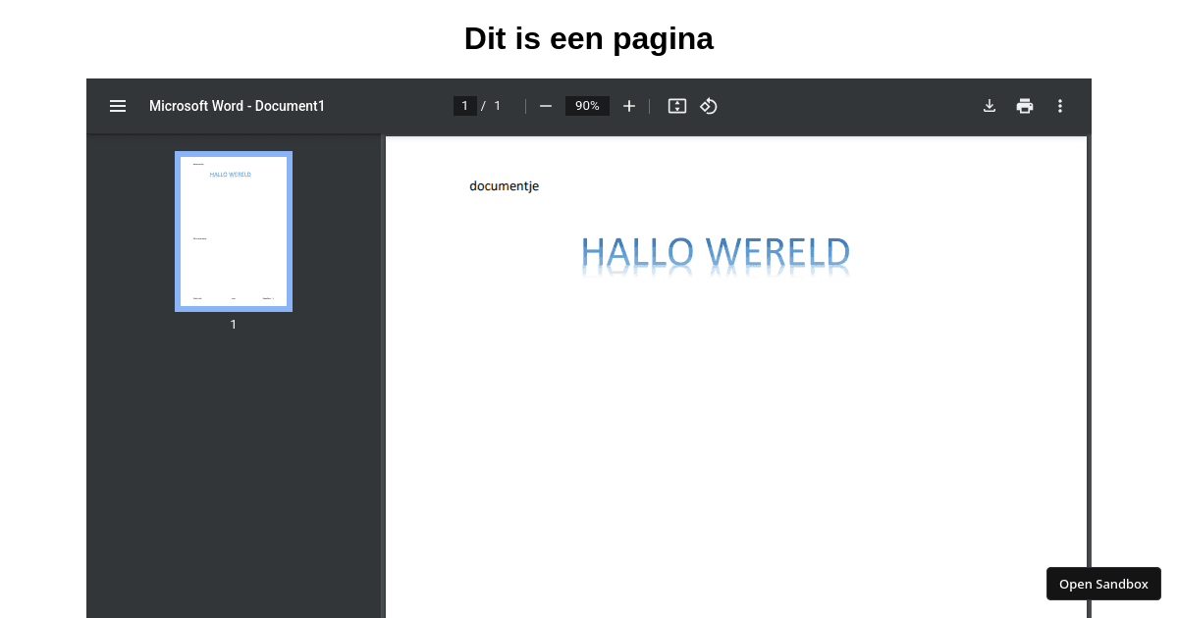The image size is (1178, 618).
Task: Toggle the sidebar with the hamburger menu icon
Action: [118, 106]
